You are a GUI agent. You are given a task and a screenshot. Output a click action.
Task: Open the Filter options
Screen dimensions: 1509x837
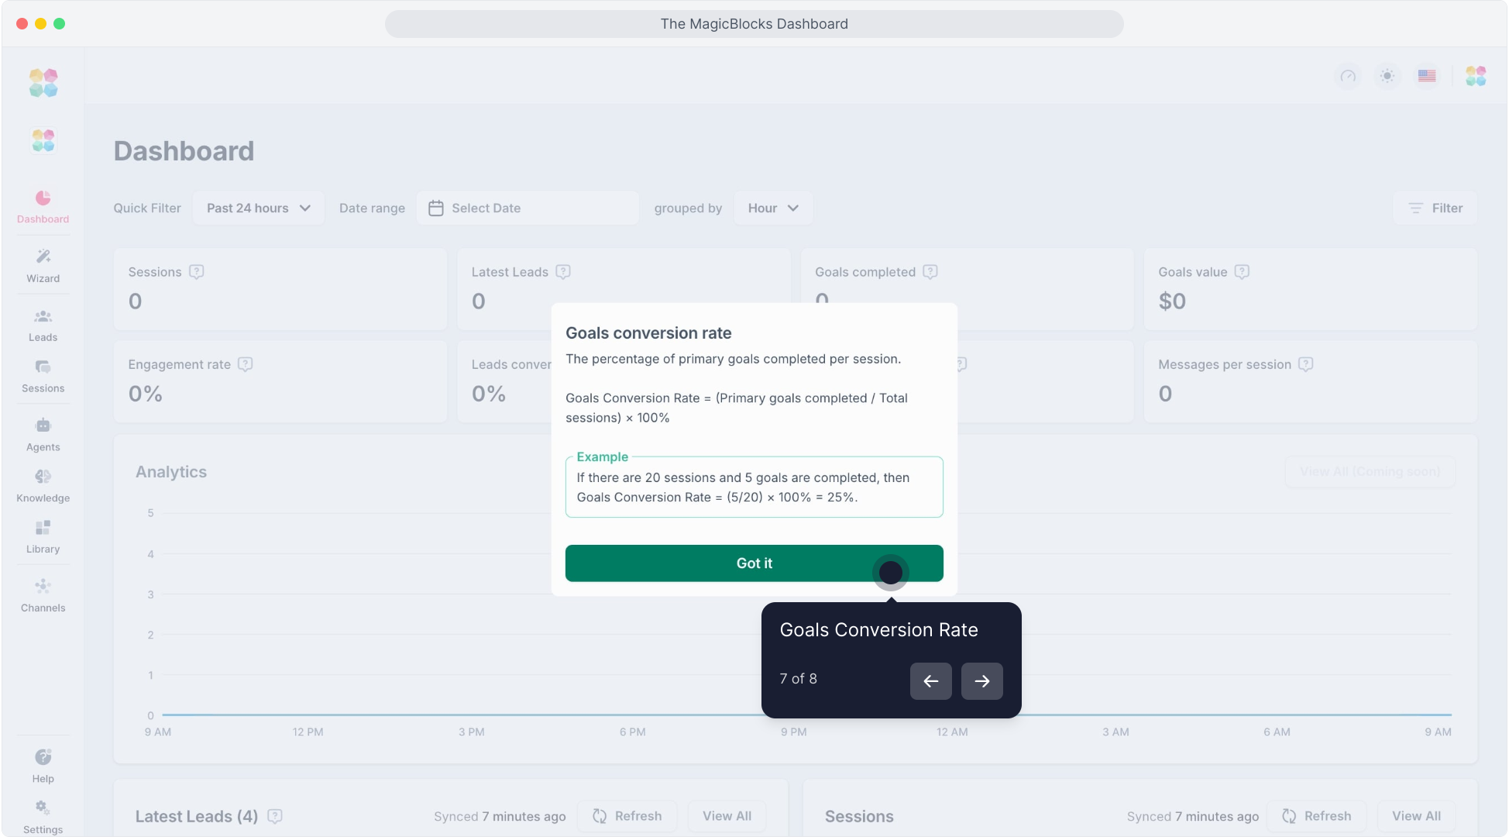[1435, 208]
